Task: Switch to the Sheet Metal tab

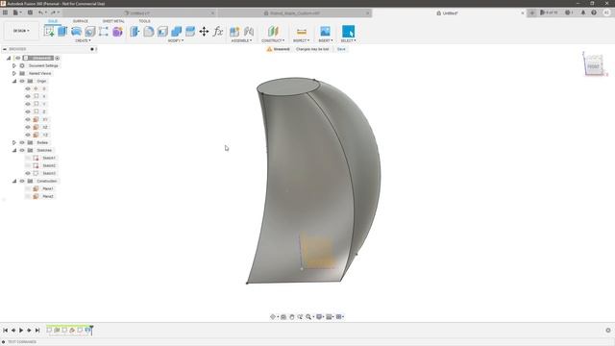Action: coord(113,21)
